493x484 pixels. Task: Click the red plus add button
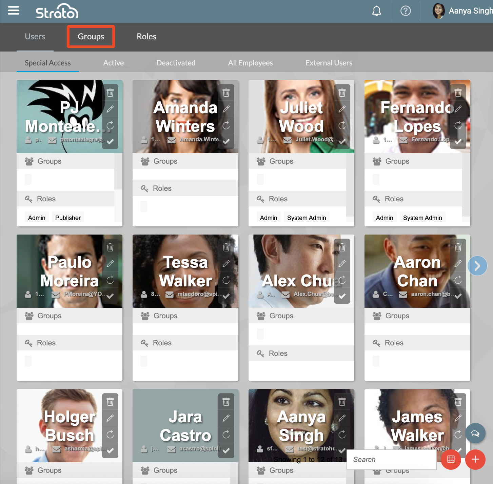[475, 459]
